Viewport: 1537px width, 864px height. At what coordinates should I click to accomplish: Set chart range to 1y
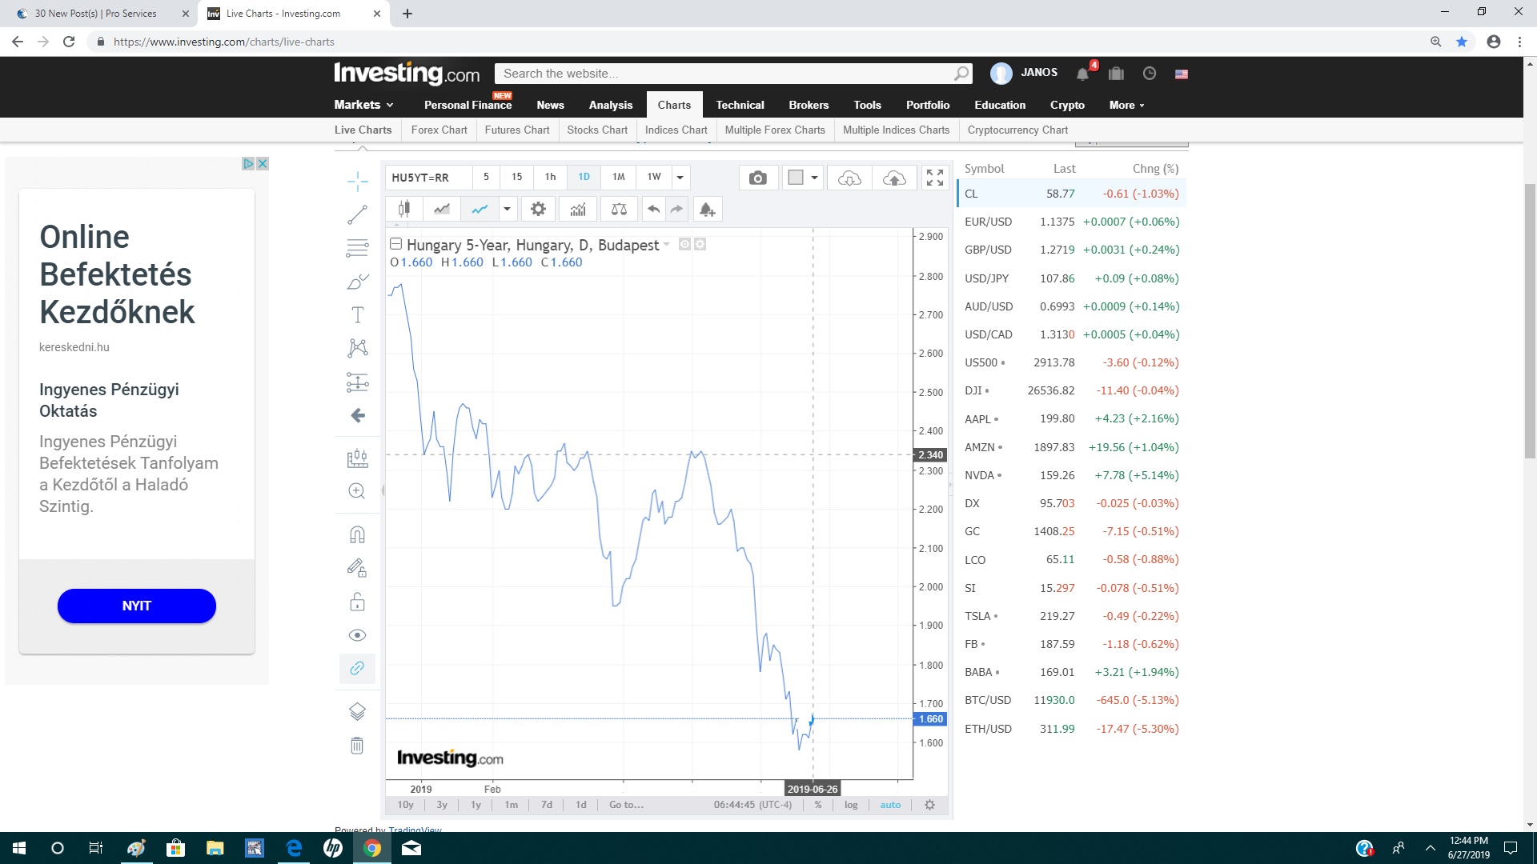[x=476, y=805]
